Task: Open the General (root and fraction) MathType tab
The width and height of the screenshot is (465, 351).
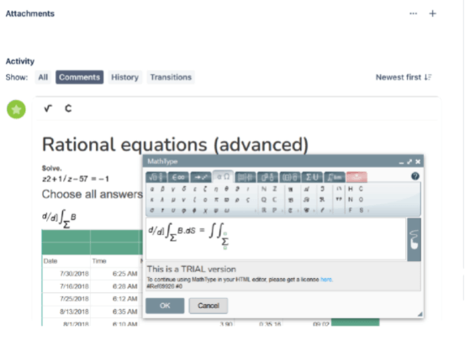Action: [x=156, y=177]
